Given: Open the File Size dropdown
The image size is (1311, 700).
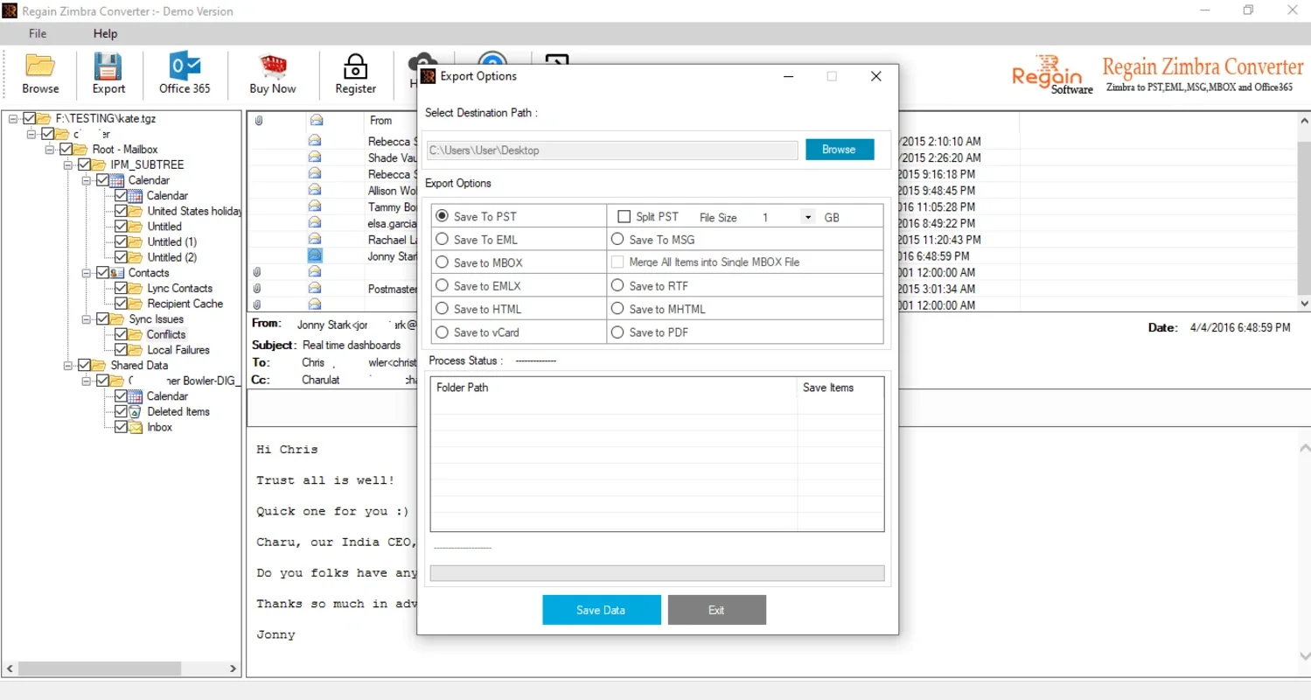Looking at the screenshot, I should point(807,217).
